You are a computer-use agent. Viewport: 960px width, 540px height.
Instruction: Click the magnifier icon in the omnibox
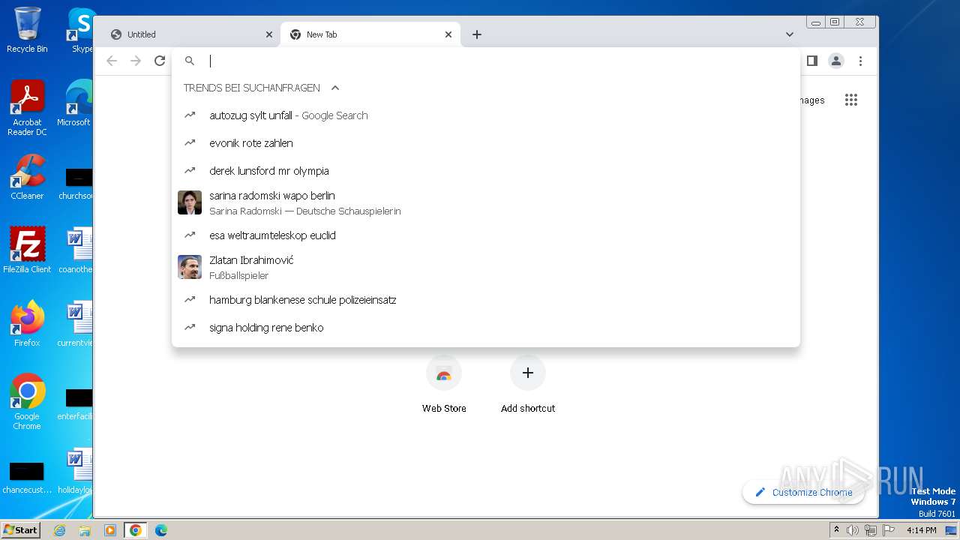(x=190, y=61)
